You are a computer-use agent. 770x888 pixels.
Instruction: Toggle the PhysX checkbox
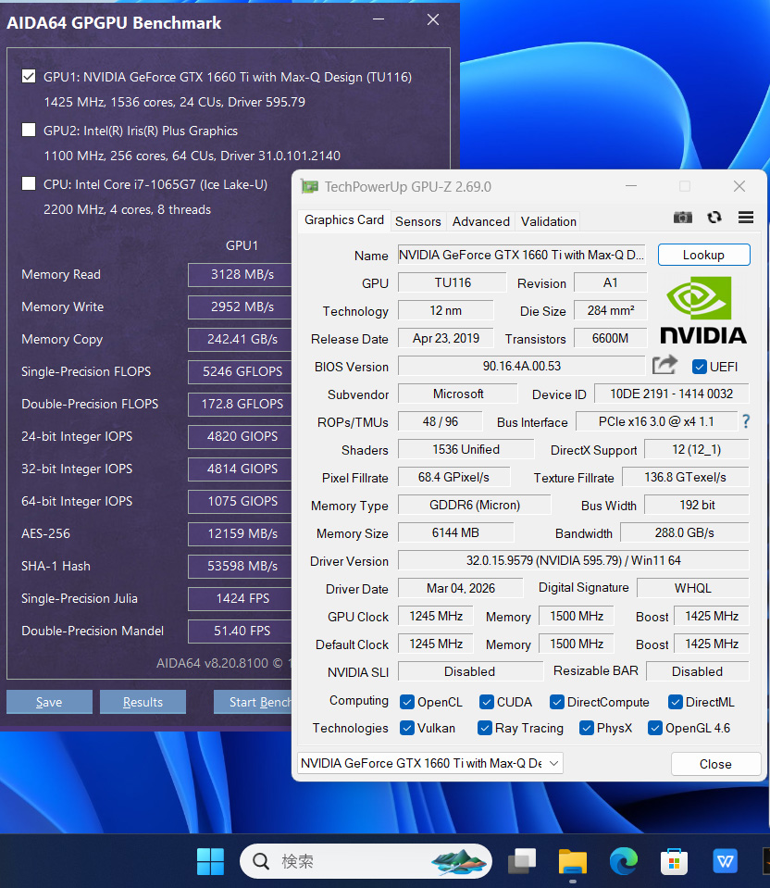[x=587, y=728]
